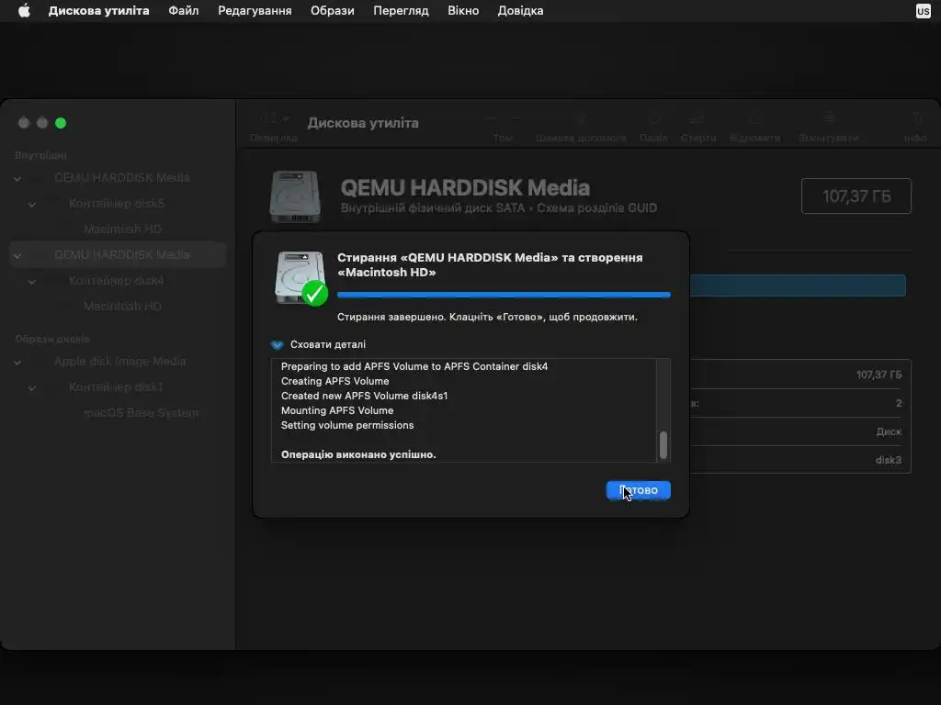This screenshot has height=705, width=941.
Task: Click the Готово button to finish erasing
Action: click(x=638, y=490)
